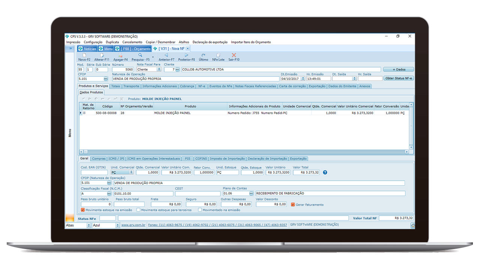This screenshot has width=480, height=270.
Task: Click the Alterar-F11 edit icon
Action: click(x=102, y=55)
